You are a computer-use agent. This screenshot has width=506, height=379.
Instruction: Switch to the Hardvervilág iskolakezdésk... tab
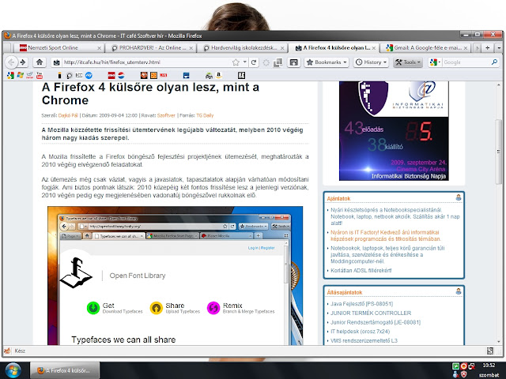[x=244, y=48]
